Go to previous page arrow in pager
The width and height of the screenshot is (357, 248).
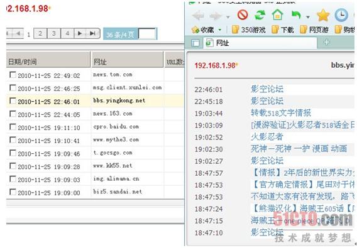click(18, 33)
